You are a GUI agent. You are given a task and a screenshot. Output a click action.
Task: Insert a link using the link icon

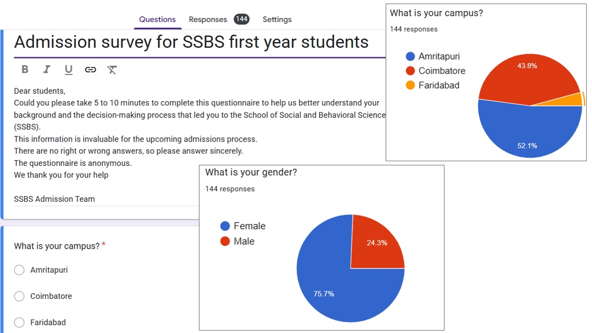pos(90,69)
